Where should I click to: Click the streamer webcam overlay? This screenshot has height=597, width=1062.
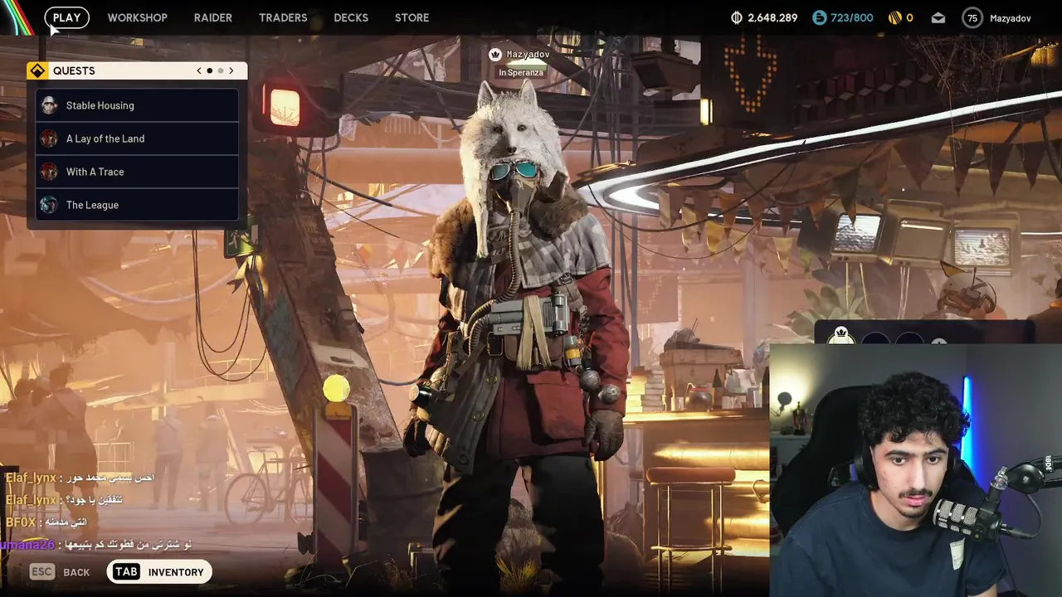[915, 470]
